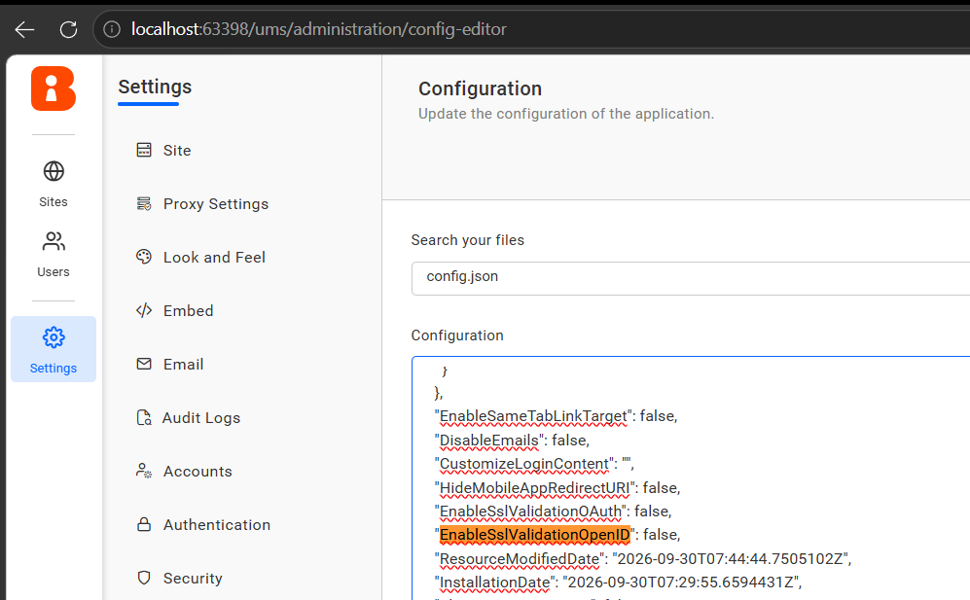This screenshot has width=970, height=600.
Task: Click the Site settings icon
Action: click(x=144, y=150)
